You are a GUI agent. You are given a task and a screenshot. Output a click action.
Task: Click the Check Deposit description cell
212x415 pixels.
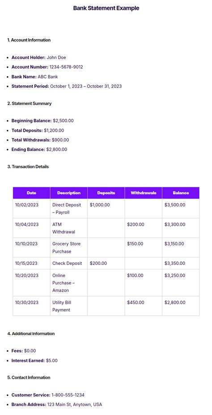pos(69,264)
